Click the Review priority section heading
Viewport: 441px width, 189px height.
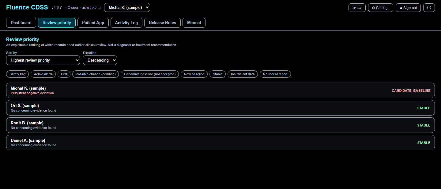23,39
